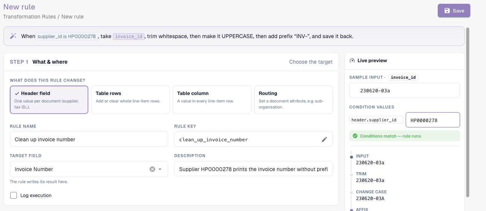
Task: Click the AFFIX step marker
Action: click(352, 209)
